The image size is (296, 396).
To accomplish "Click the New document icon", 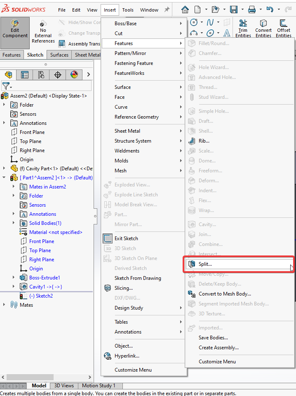I will [198, 10].
